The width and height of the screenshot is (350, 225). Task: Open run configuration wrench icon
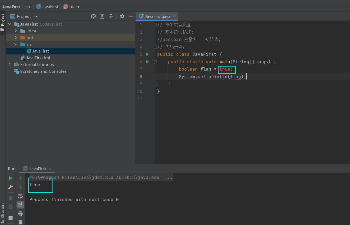coord(11,187)
